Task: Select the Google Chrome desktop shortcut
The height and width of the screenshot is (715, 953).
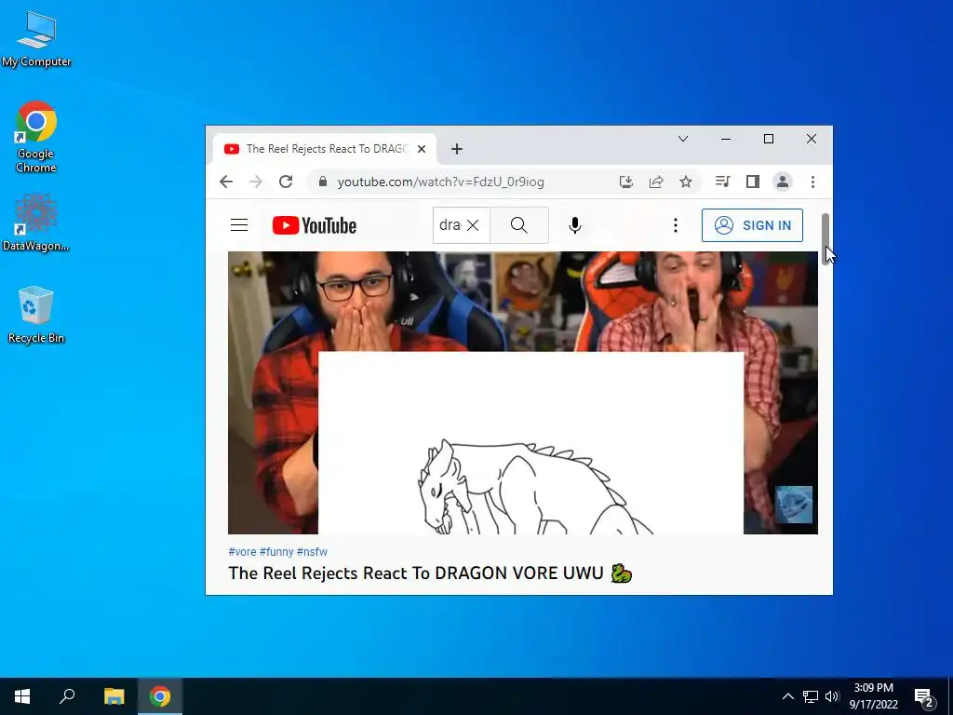Action: pyautogui.click(x=36, y=138)
